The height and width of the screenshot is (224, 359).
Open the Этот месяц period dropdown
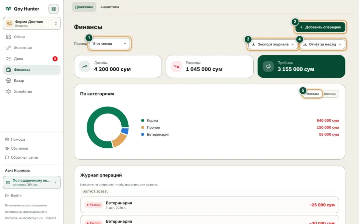pos(109,43)
